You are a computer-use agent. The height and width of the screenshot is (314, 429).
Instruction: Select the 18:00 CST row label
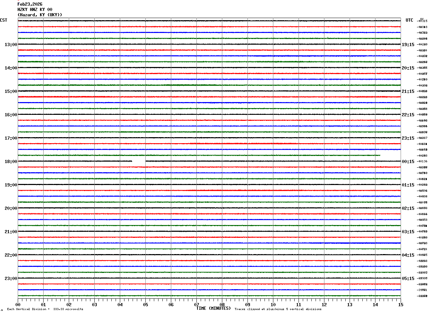[11, 162]
